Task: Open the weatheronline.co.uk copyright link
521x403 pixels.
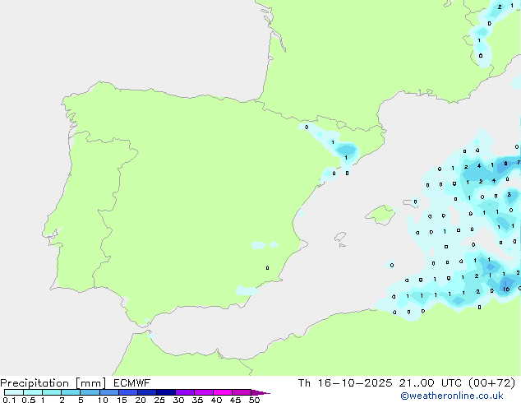Action: [x=452, y=396]
